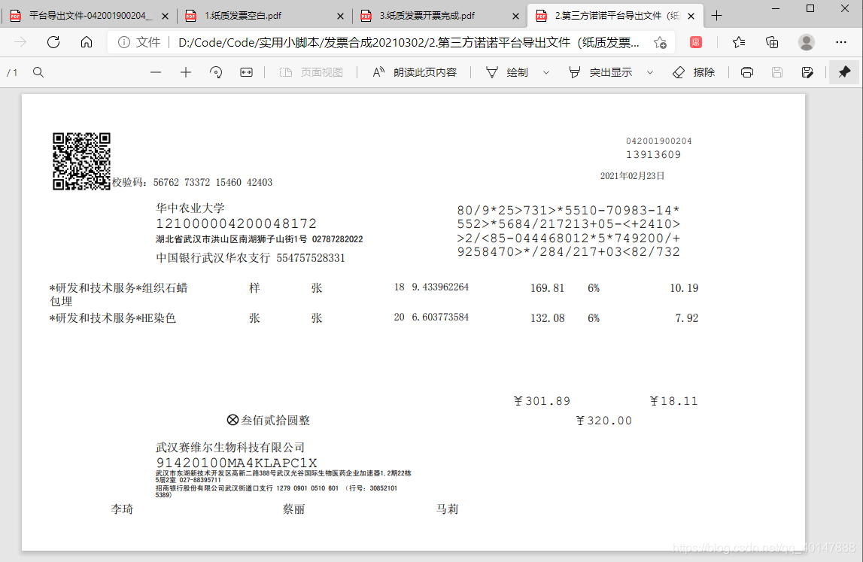Viewport: 863px width, 562px height.
Task: Click the amount 169.81
Action: 547,288
